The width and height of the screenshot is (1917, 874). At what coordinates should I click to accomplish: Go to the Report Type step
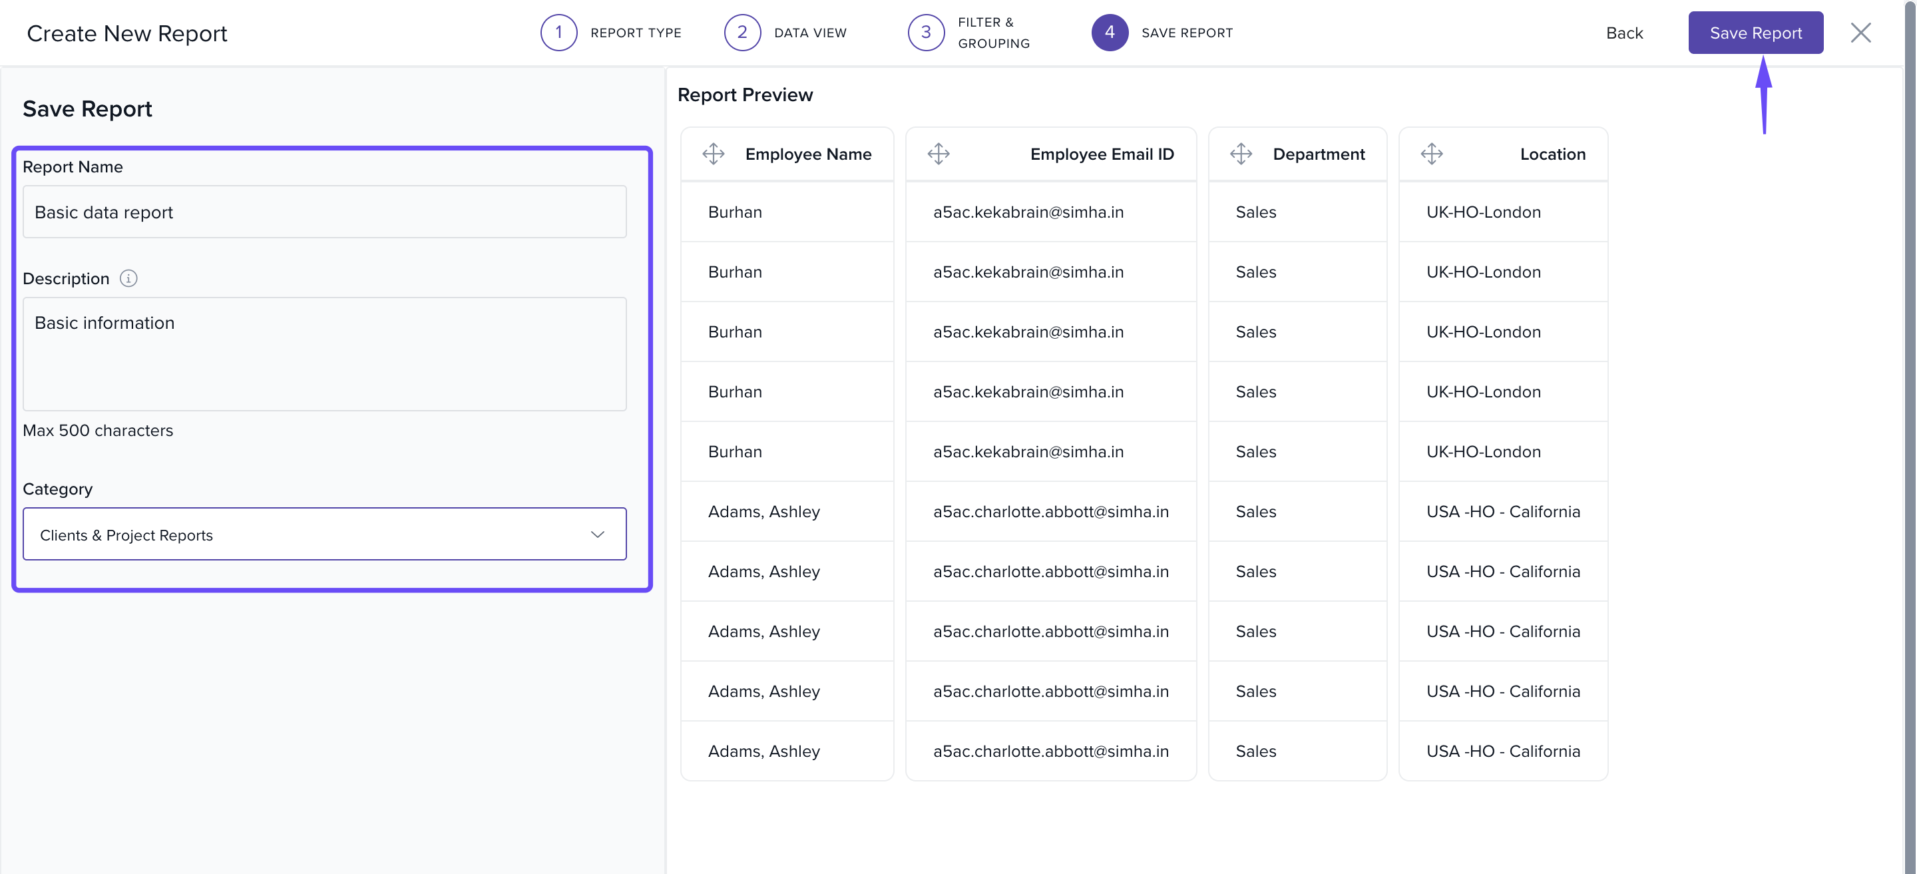point(635,33)
